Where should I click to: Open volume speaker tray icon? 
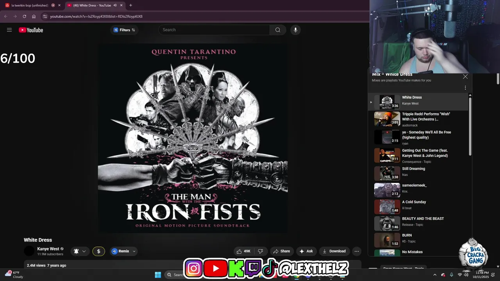click(466, 275)
